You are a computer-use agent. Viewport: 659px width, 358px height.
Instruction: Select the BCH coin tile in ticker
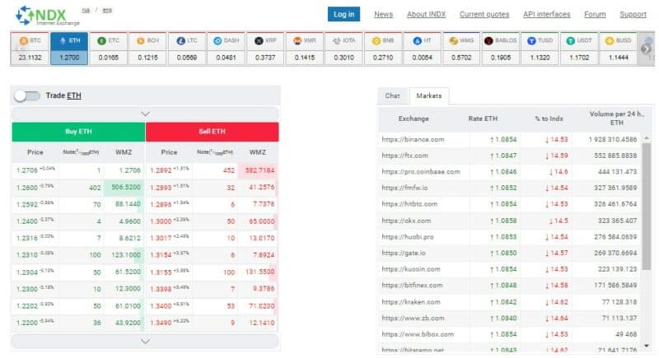[x=147, y=49]
